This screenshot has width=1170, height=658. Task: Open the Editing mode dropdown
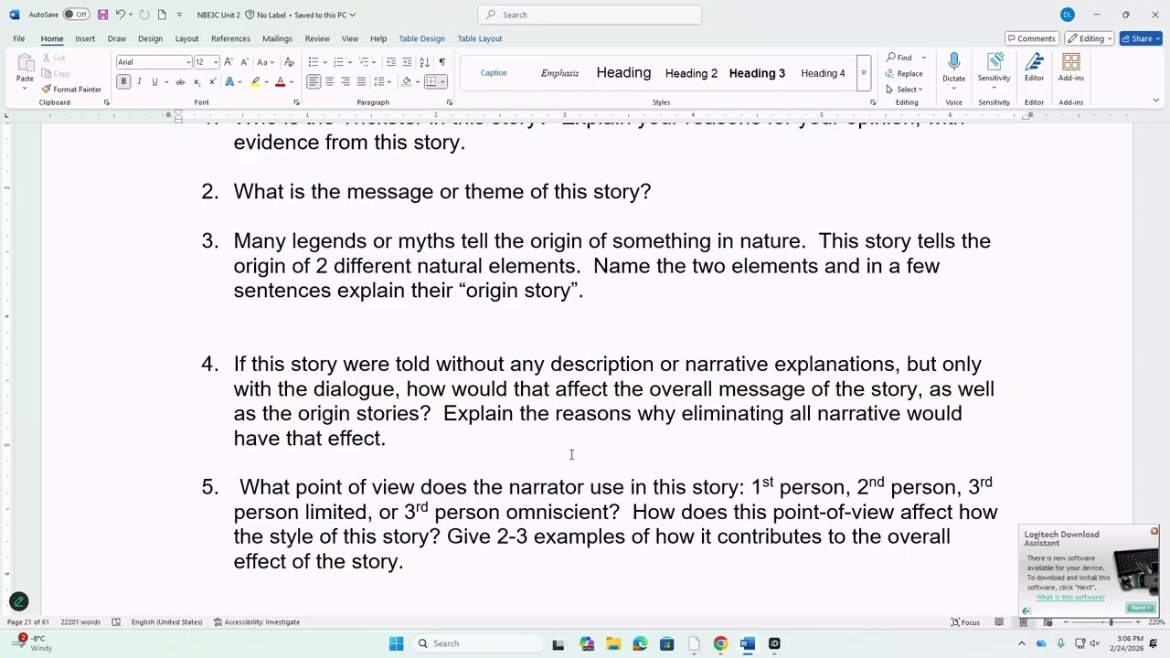coord(1091,38)
